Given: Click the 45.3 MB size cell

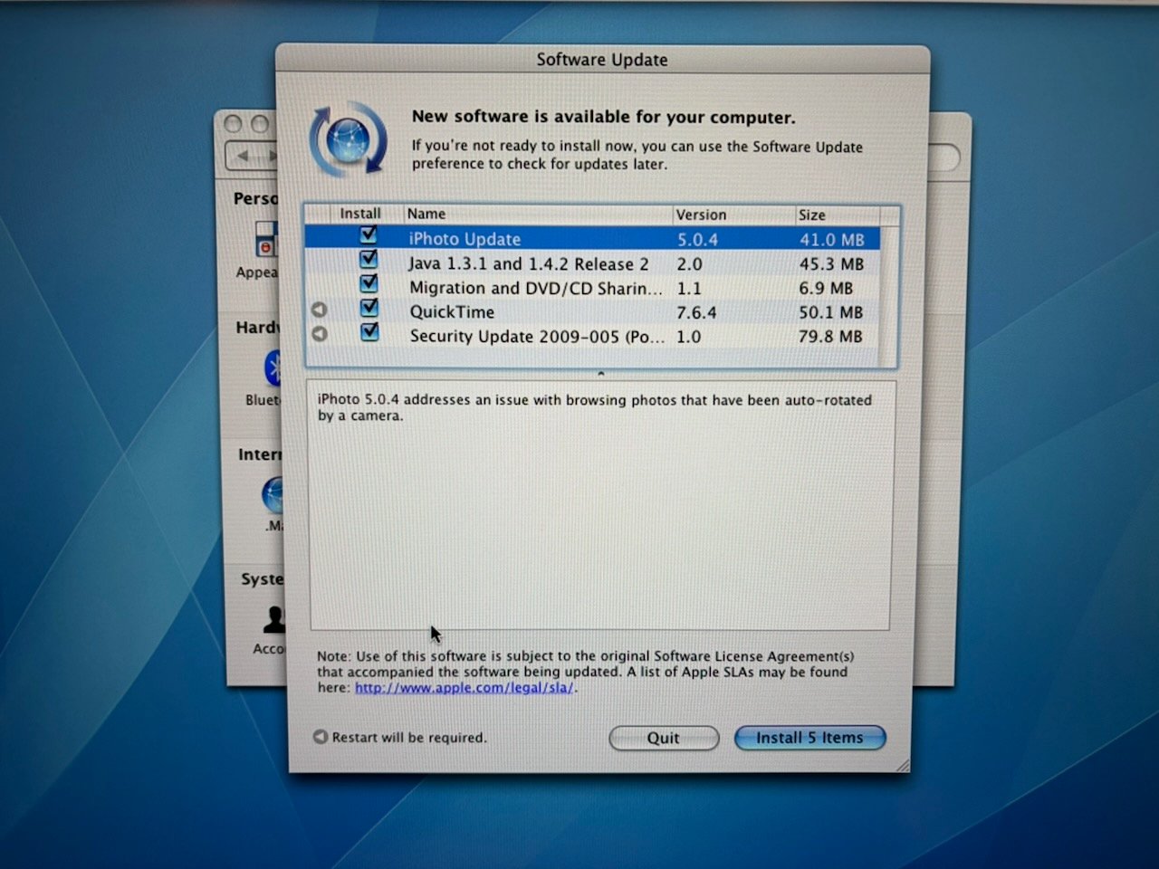Looking at the screenshot, I should tap(831, 264).
